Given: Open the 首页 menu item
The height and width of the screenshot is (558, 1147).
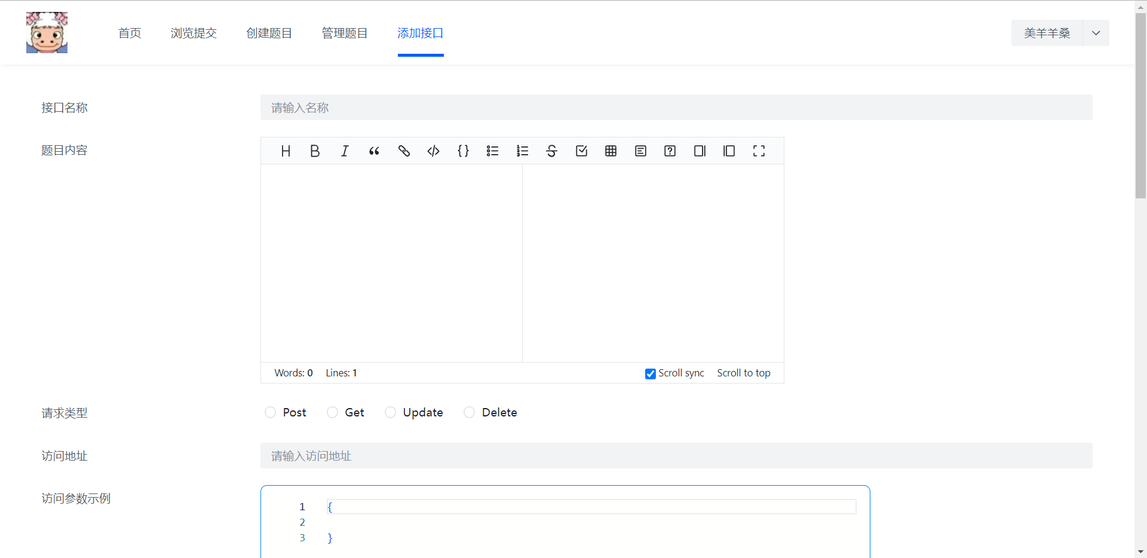Looking at the screenshot, I should [130, 33].
